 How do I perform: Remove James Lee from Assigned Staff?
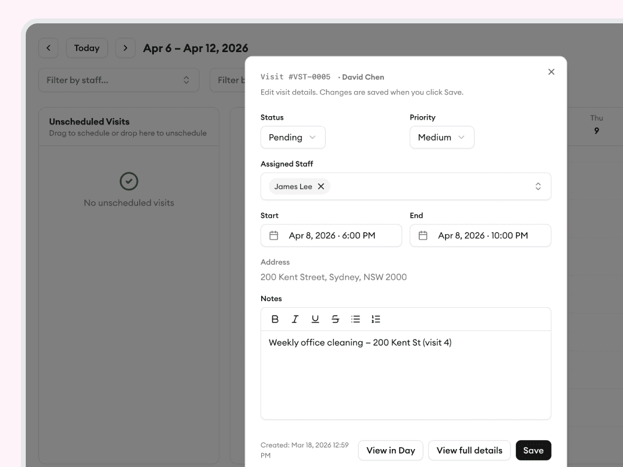(x=321, y=186)
